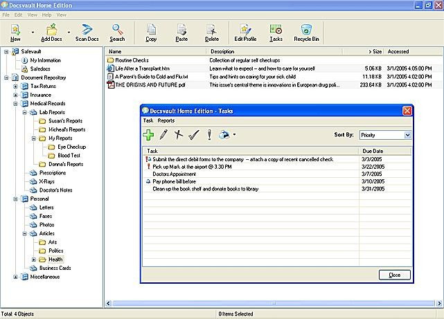Viewport: 444px width, 319px height.
Task: Expand the Tax Returns cabinet
Action: pos(15,86)
